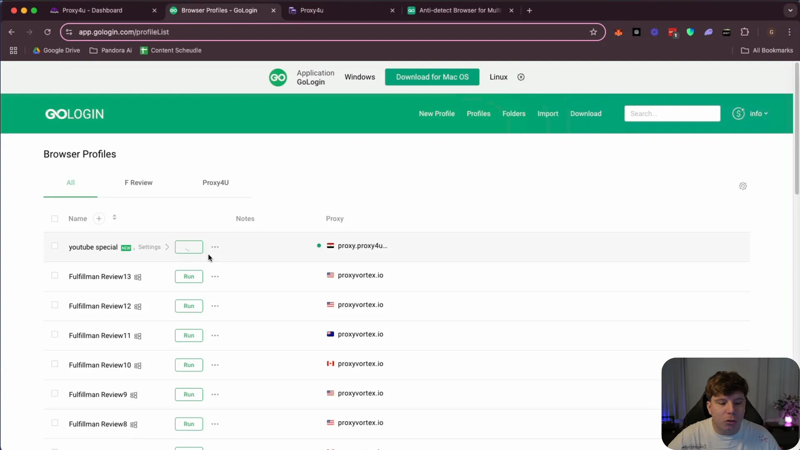Switch to the All folder tab
Screen dimensions: 800x450
click(x=70, y=182)
